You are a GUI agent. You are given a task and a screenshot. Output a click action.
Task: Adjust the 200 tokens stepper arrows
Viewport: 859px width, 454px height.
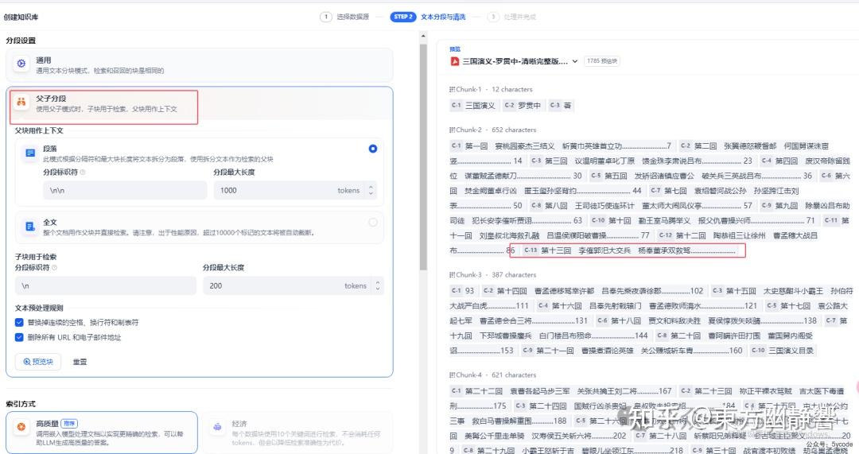pyautogui.click(x=378, y=286)
